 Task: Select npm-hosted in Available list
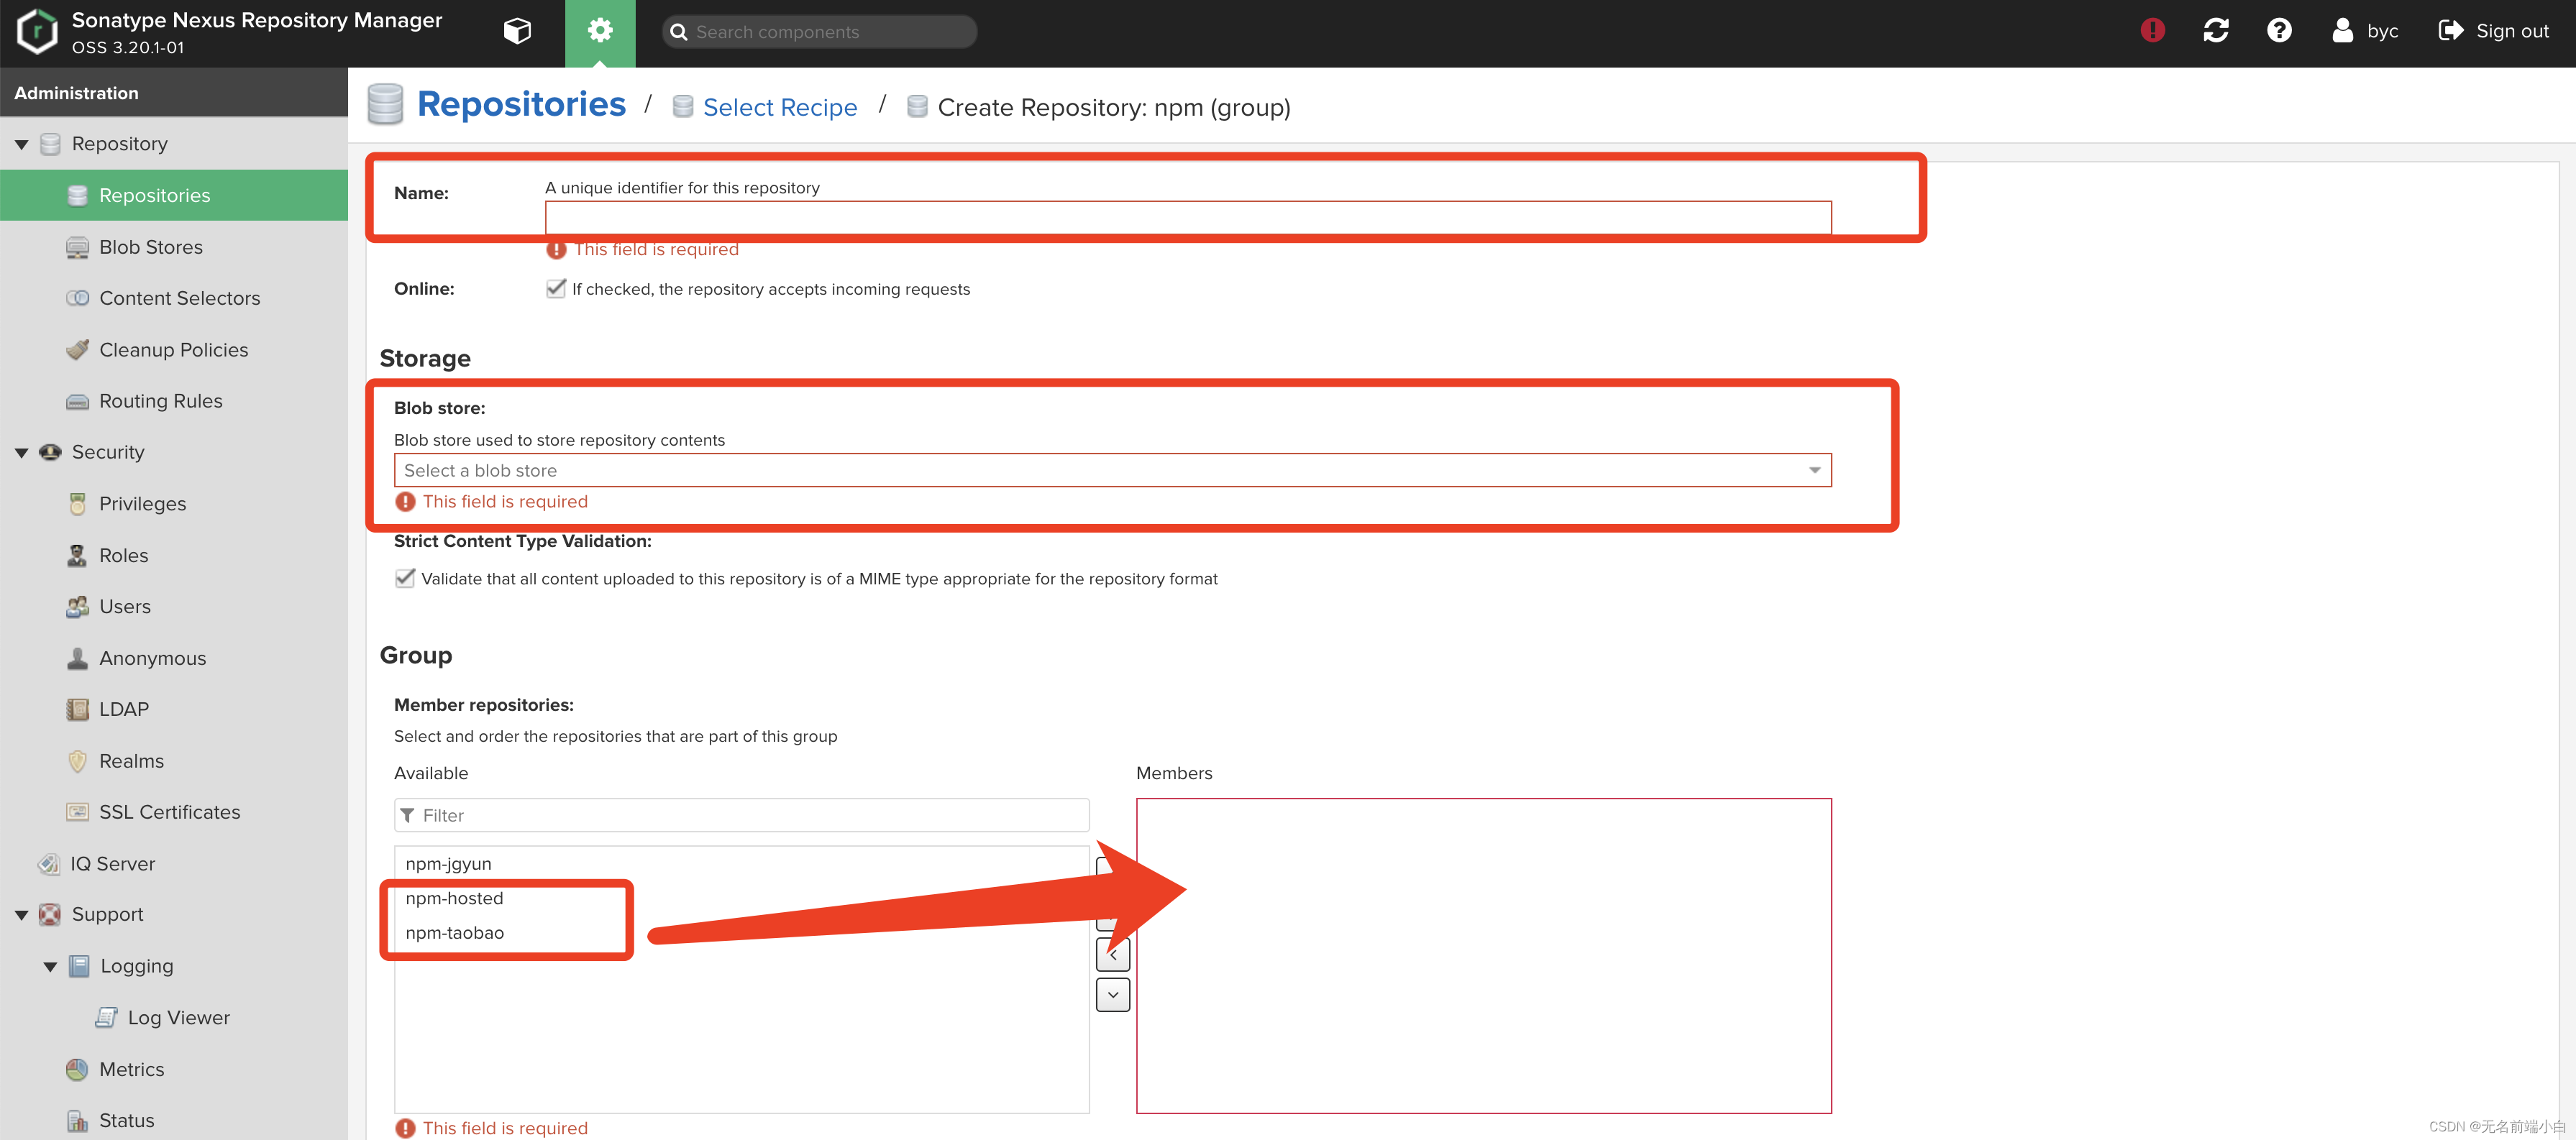455,898
